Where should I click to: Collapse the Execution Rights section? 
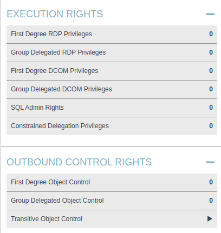[x=210, y=14]
